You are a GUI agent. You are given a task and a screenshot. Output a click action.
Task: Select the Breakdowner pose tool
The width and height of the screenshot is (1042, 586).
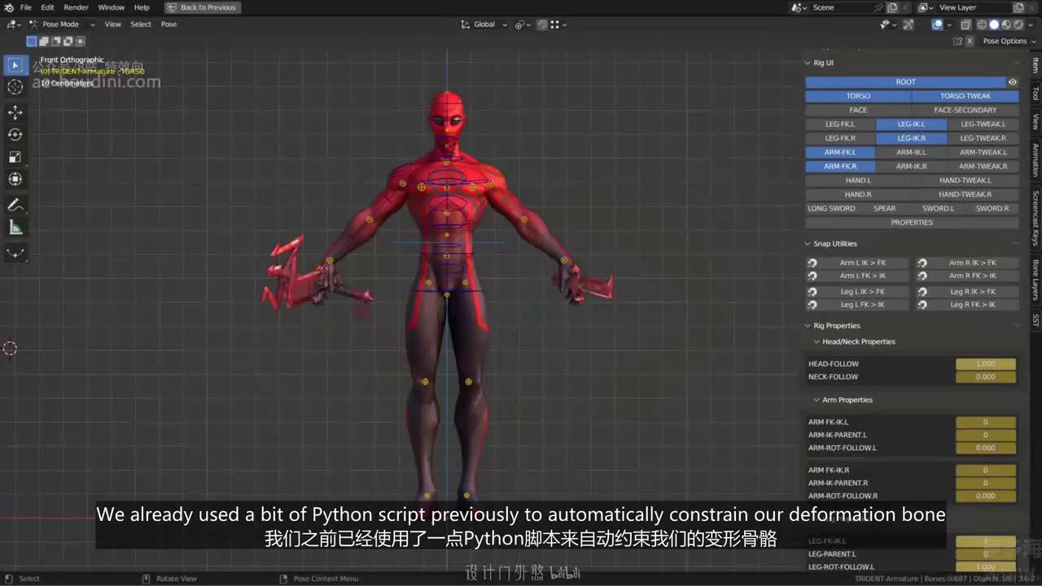pyautogui.click(x=15, y=253)
